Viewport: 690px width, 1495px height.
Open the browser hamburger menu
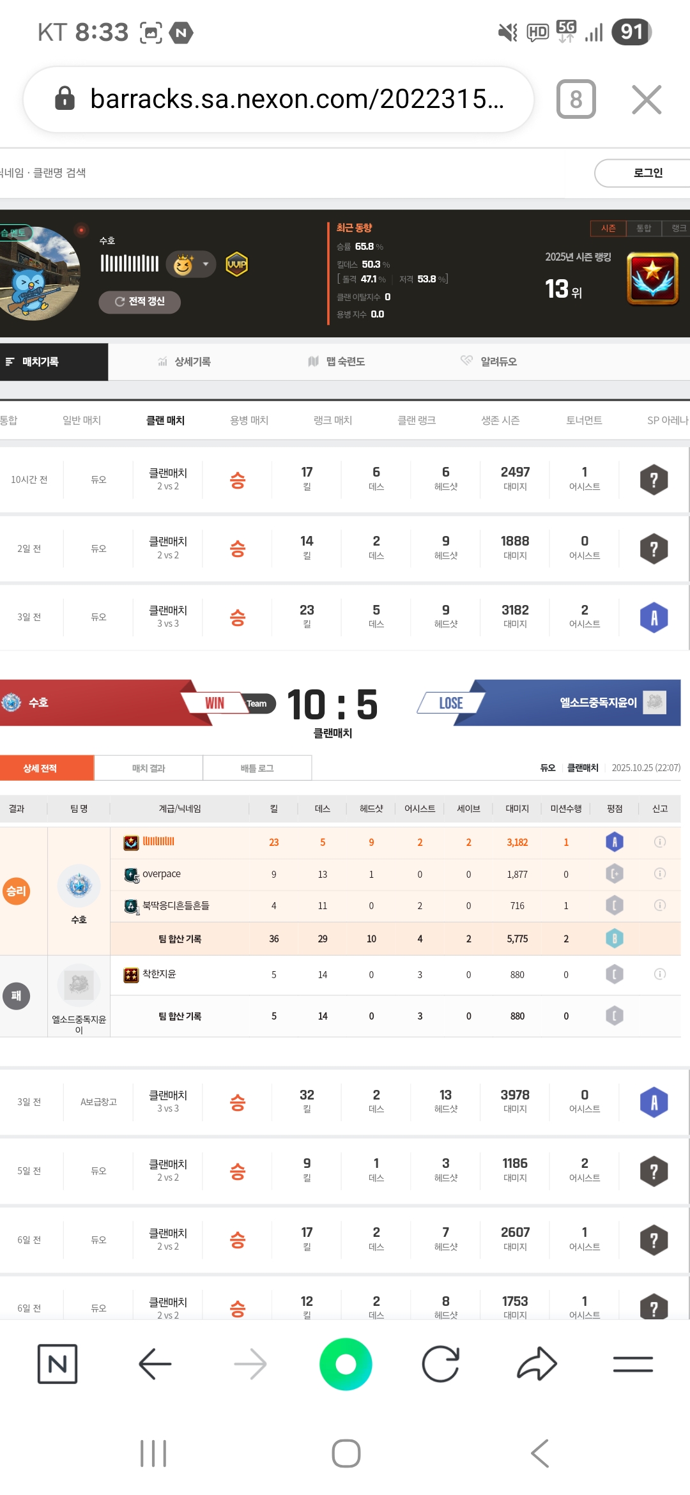(632, 1364)
